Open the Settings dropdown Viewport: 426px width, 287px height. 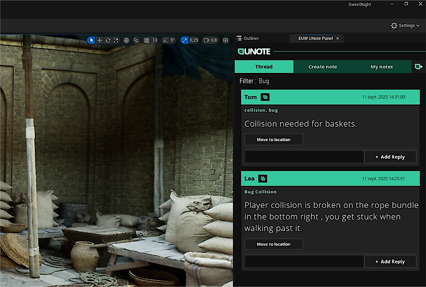[x=405, y=25]
